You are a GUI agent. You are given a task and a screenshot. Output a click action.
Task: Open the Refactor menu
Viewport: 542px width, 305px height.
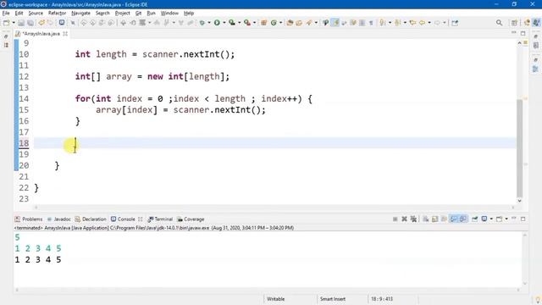pos(57,14)
